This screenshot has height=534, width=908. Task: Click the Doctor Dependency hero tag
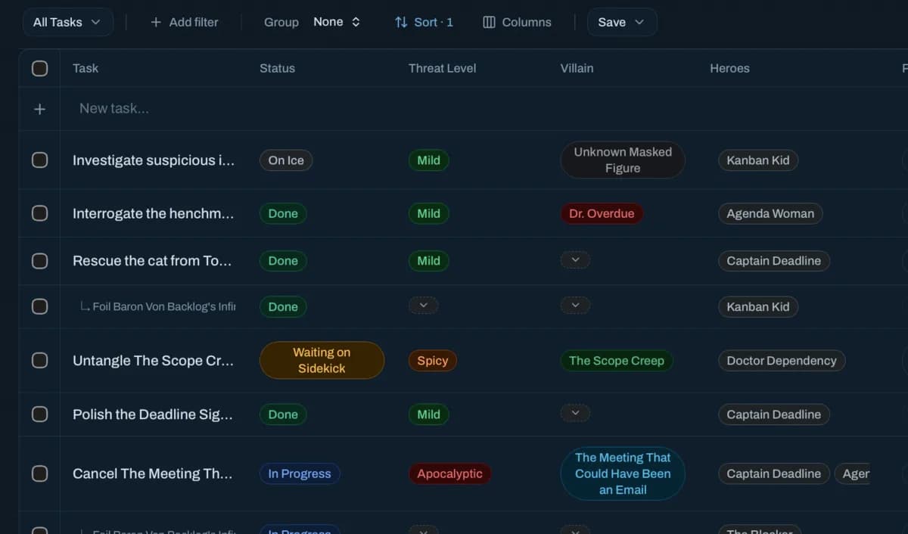(x=782, y=361)
